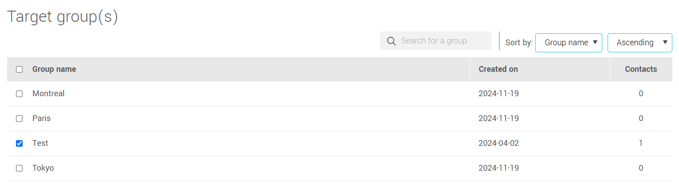The height and width of the screenshot is (184, 679).
Task: Uncheck the Test group checkbox
Action: [20, 144]
